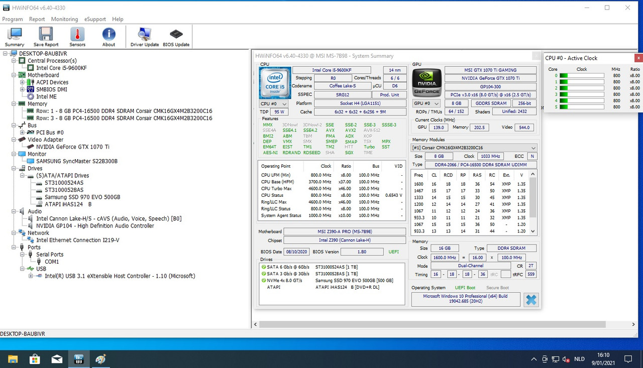Expand Intel USB 3.1 eXtensible Host Controller
Image resolution: width=643 pixels, height=368 pixels.
pyautogui.click(x=31, y=276)
